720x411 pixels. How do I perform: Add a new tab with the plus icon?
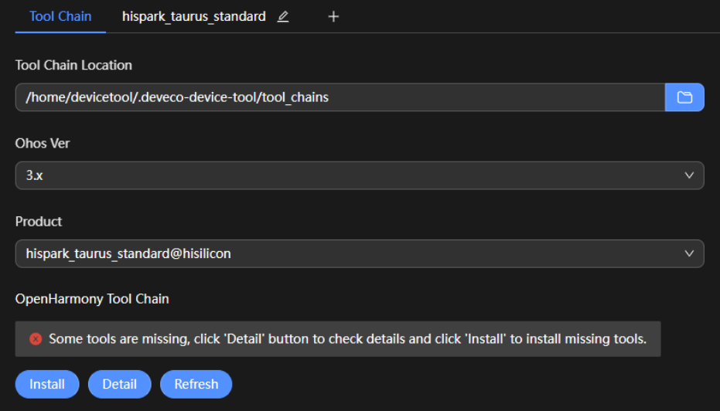[x=333, y=16]
